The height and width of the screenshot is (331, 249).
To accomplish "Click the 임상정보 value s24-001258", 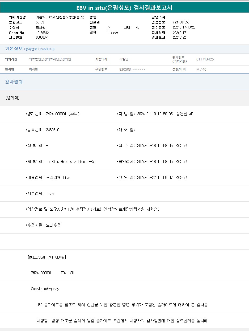I will [181, 22].
